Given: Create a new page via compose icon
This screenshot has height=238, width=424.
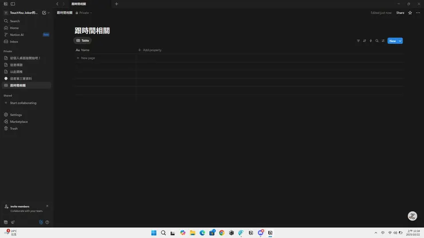Looking at the screenshot, I should tap(44, 13).
